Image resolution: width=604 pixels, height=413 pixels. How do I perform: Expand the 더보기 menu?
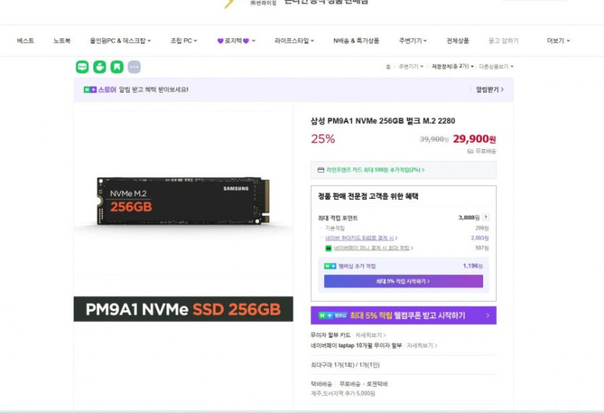click(x=558, y=41)
